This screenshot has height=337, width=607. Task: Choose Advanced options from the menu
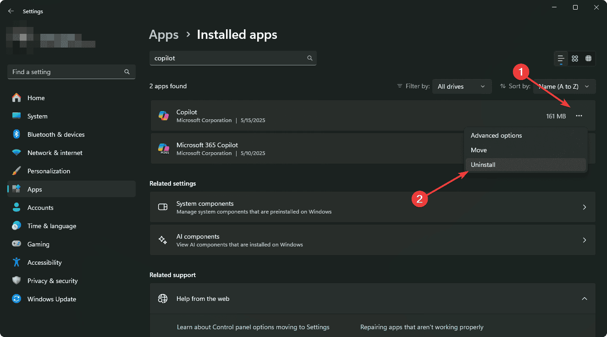click(x=525, y=135)
